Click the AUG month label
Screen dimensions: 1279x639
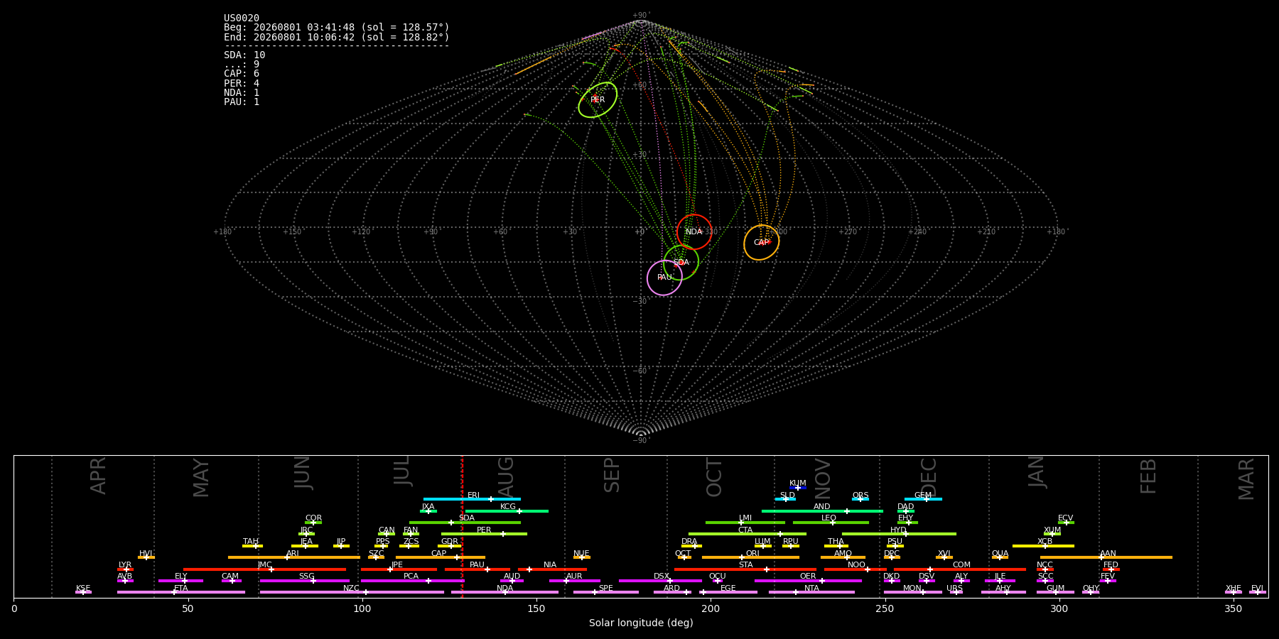click(506, 476)
